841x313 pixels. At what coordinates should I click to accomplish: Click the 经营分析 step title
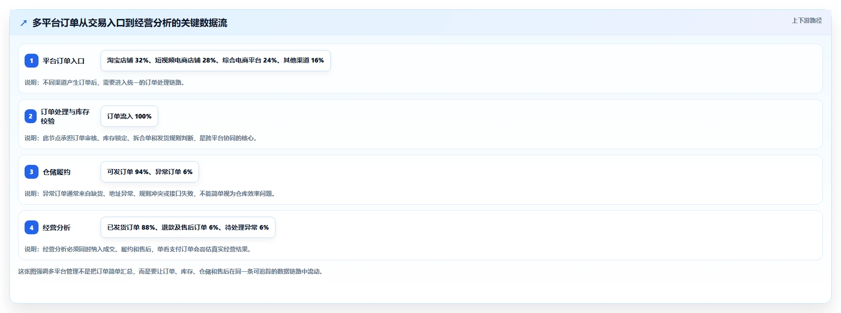(57, 227)
